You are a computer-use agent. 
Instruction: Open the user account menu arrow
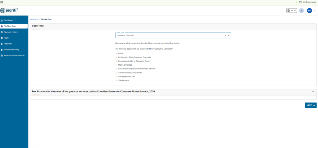tap(315, 11)
